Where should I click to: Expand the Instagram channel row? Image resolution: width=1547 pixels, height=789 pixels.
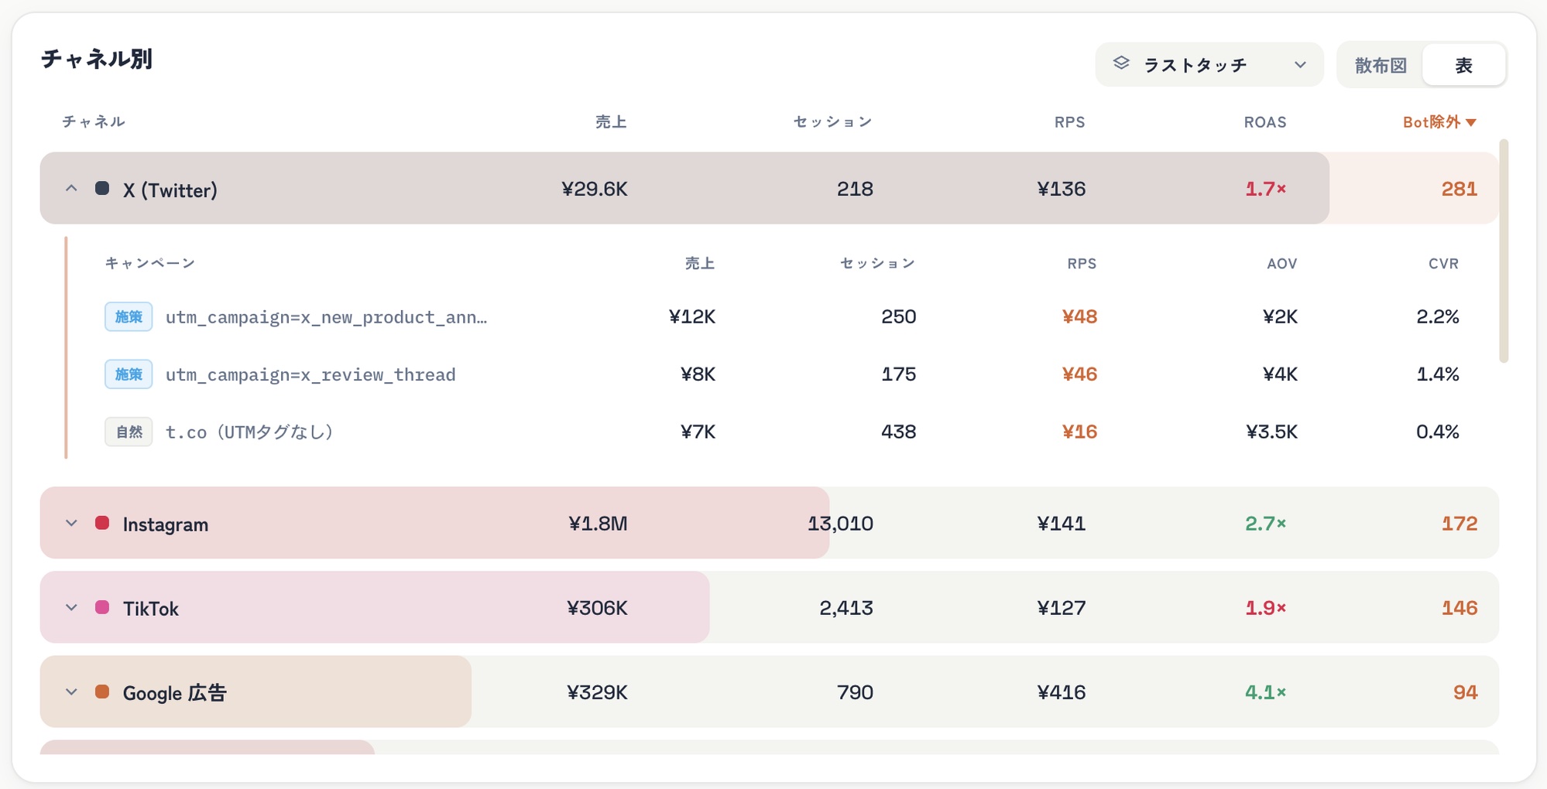71,524
